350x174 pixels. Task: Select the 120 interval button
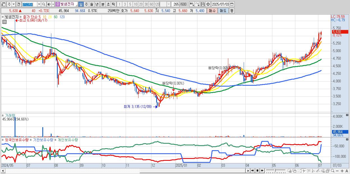(x=157, y=4)
